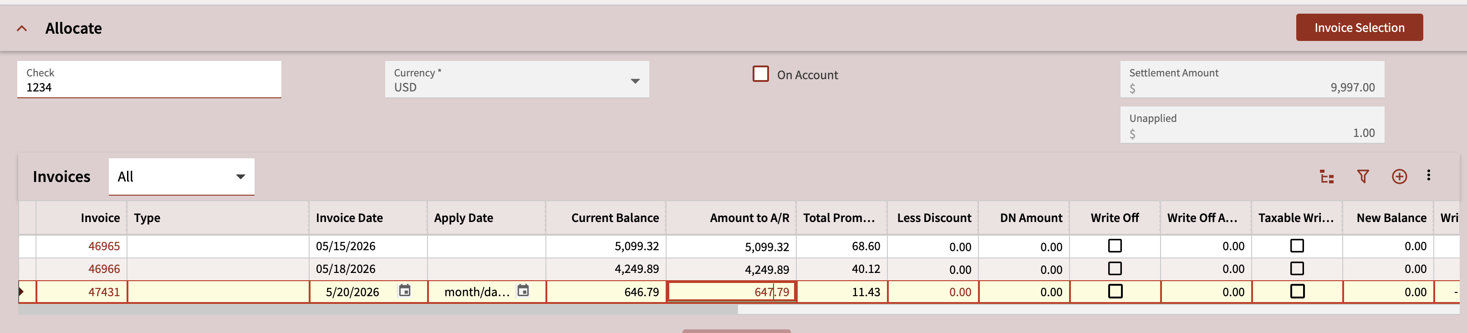The image size is (1467, 333).
Task: Click the Invoice Date field 5/20/2026
Action: pyautogui.click(x=352, y=292)
